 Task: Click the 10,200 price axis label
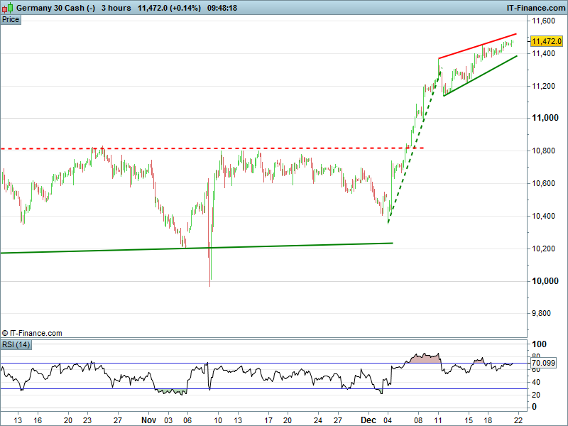pyautogui.click(x=543, y=248)
